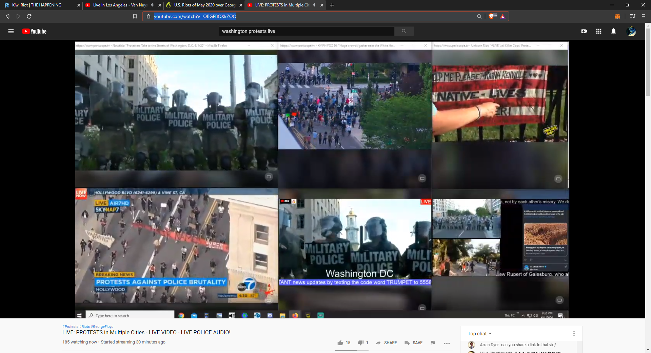
Task: Open the #Protests hashtag link
Action: tap(70, 327)
